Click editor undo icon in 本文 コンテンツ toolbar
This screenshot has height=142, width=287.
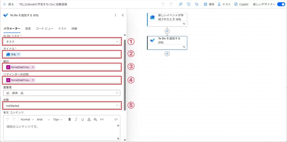pyautogui.click(x=7, y=119)
